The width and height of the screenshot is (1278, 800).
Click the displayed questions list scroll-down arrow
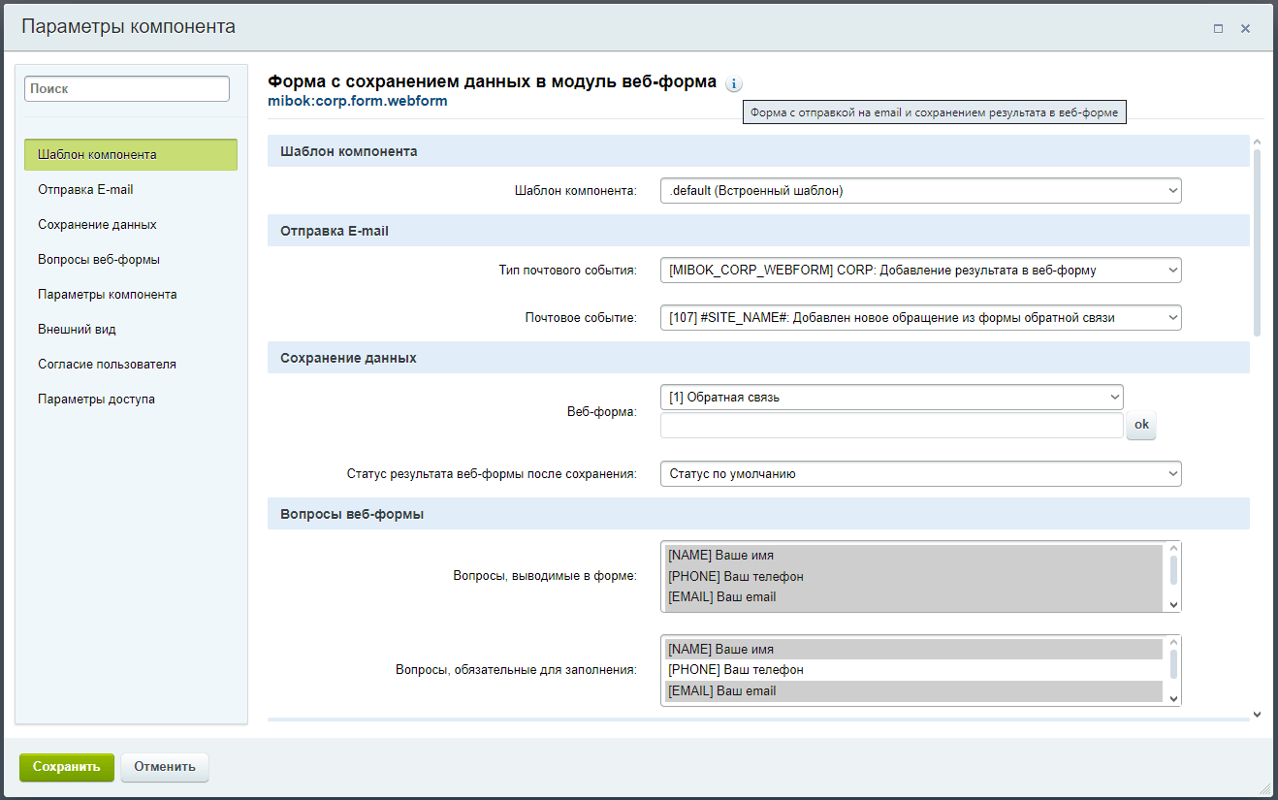[x=1173, y=603]
